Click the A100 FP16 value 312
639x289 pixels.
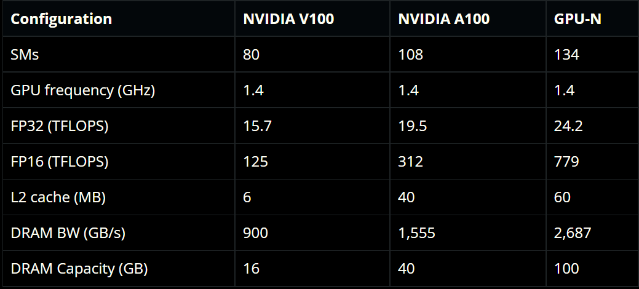point(411,162)
